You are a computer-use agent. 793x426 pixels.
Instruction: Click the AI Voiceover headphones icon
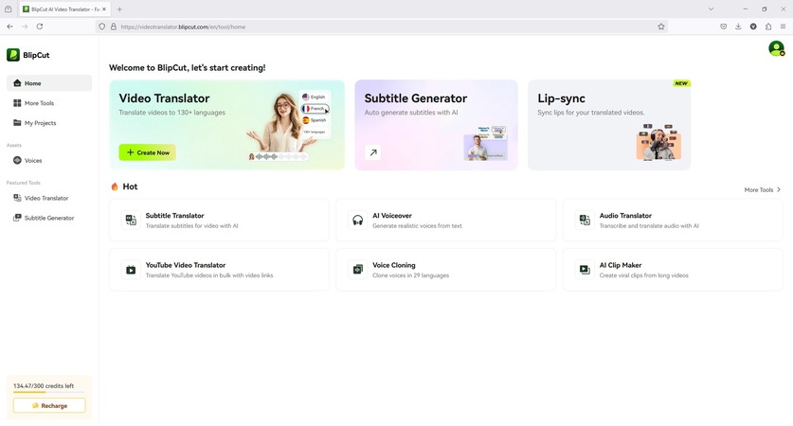tap(357, 220)
